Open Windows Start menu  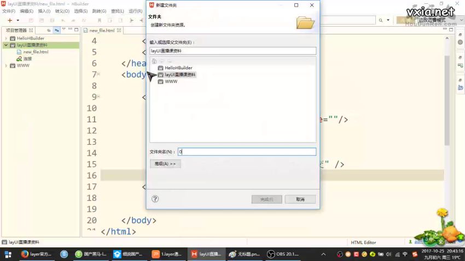point(8,254)
